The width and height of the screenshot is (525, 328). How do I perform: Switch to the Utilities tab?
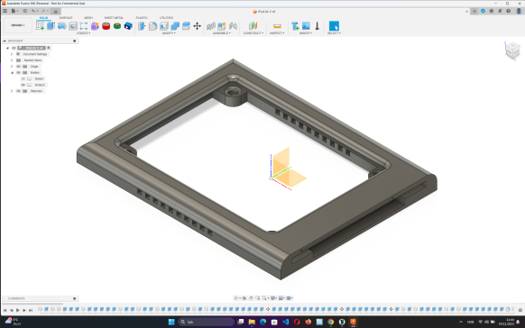[x=166, y=18]
